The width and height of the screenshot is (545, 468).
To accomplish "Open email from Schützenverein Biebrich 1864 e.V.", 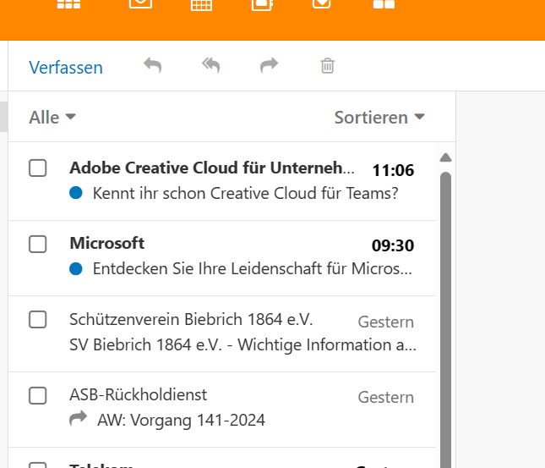I will 191,319.
